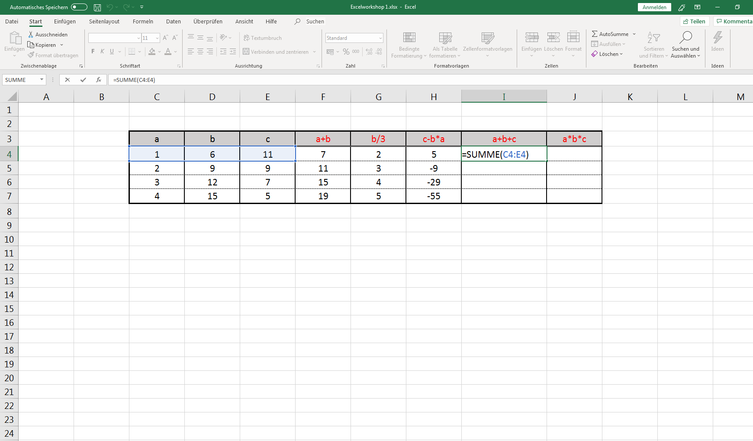Click Format übertragen paintbrush

pyautogui.click(x=53, y=55)
